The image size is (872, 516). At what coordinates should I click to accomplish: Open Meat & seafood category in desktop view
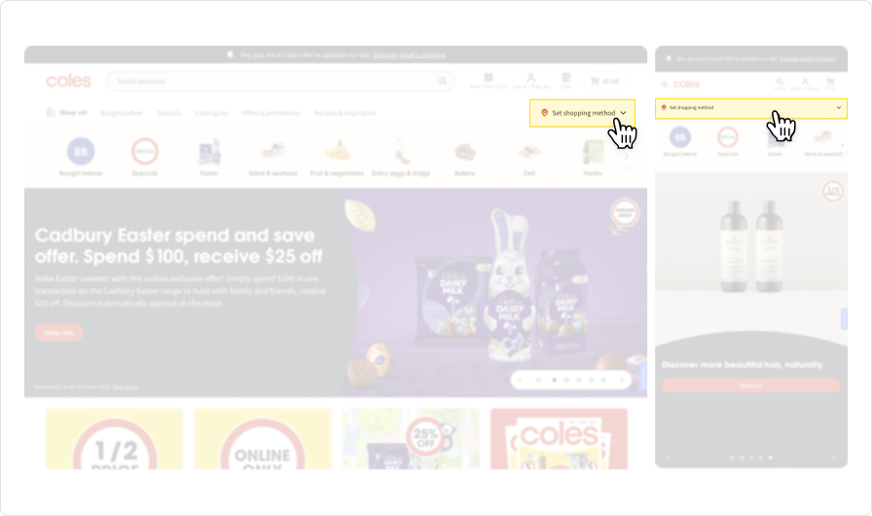point(273,157)
